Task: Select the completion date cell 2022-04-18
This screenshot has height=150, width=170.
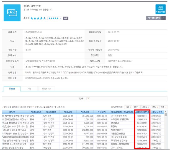Action: click(x=102, y=144)
